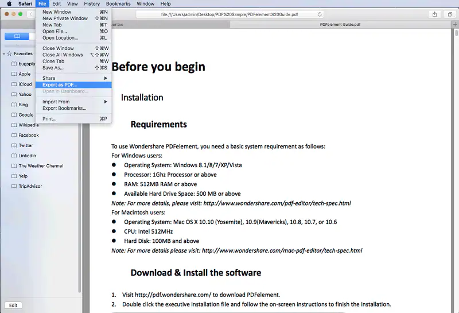This screenshot has height=313, width=459.
Task: Click the Yahoo bookmark book icon
Action: point(14,94)
